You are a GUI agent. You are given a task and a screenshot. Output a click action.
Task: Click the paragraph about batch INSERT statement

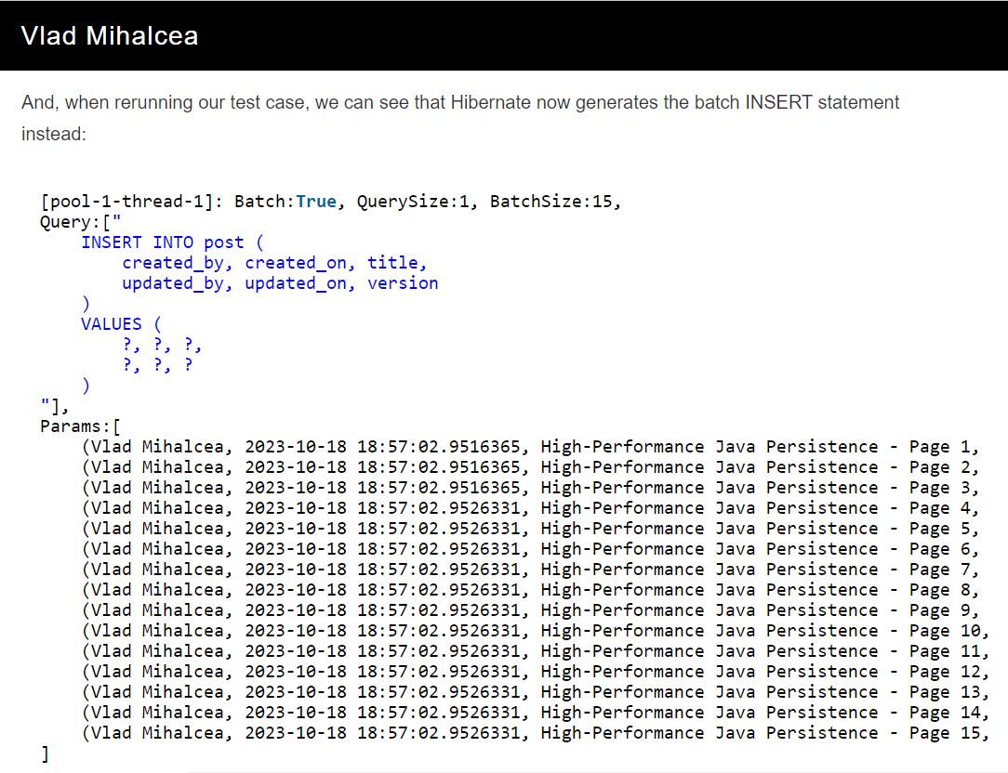(x=460, y=118)
